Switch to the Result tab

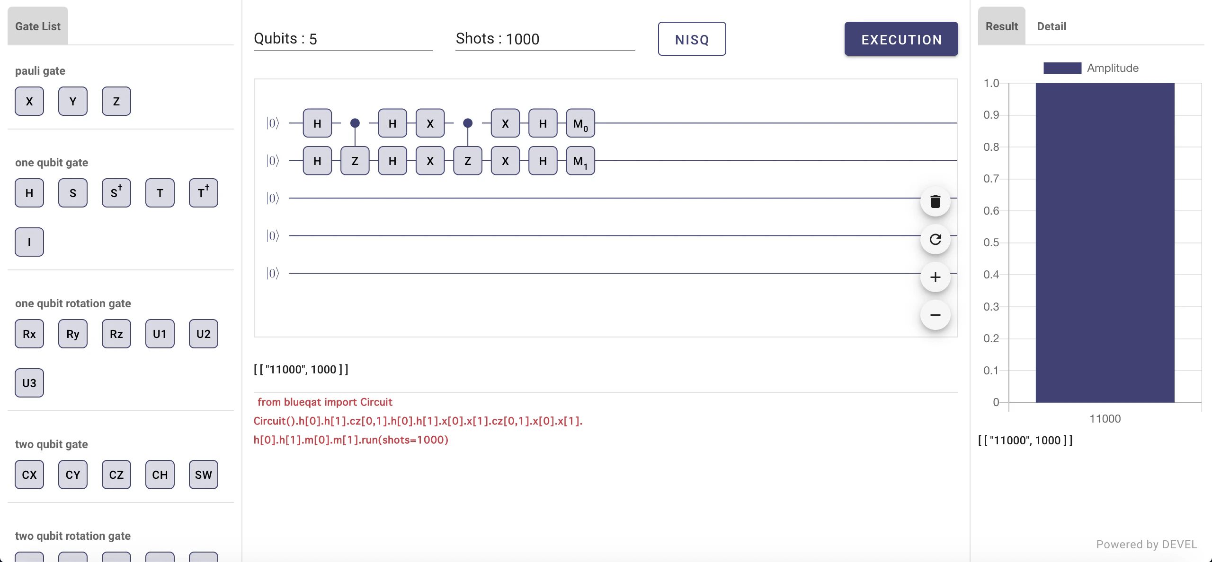click(1002, 26)
